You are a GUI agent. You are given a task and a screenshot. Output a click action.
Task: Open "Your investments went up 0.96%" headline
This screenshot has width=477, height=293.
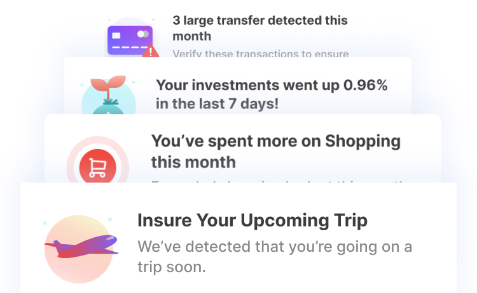(x=272, y=85)
